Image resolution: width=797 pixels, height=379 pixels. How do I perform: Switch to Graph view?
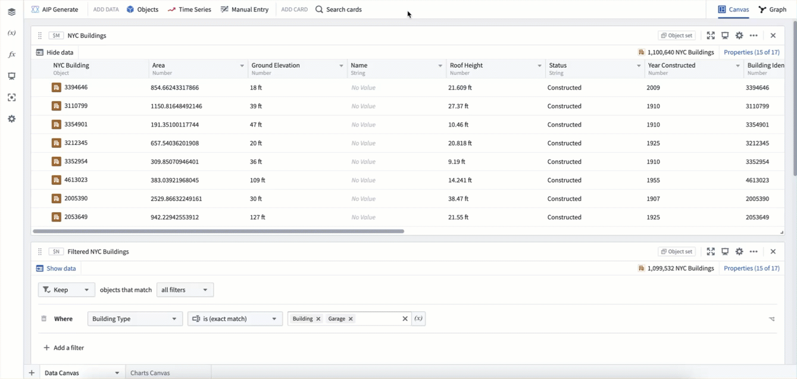pyautogui.click(x=772, y=10)
